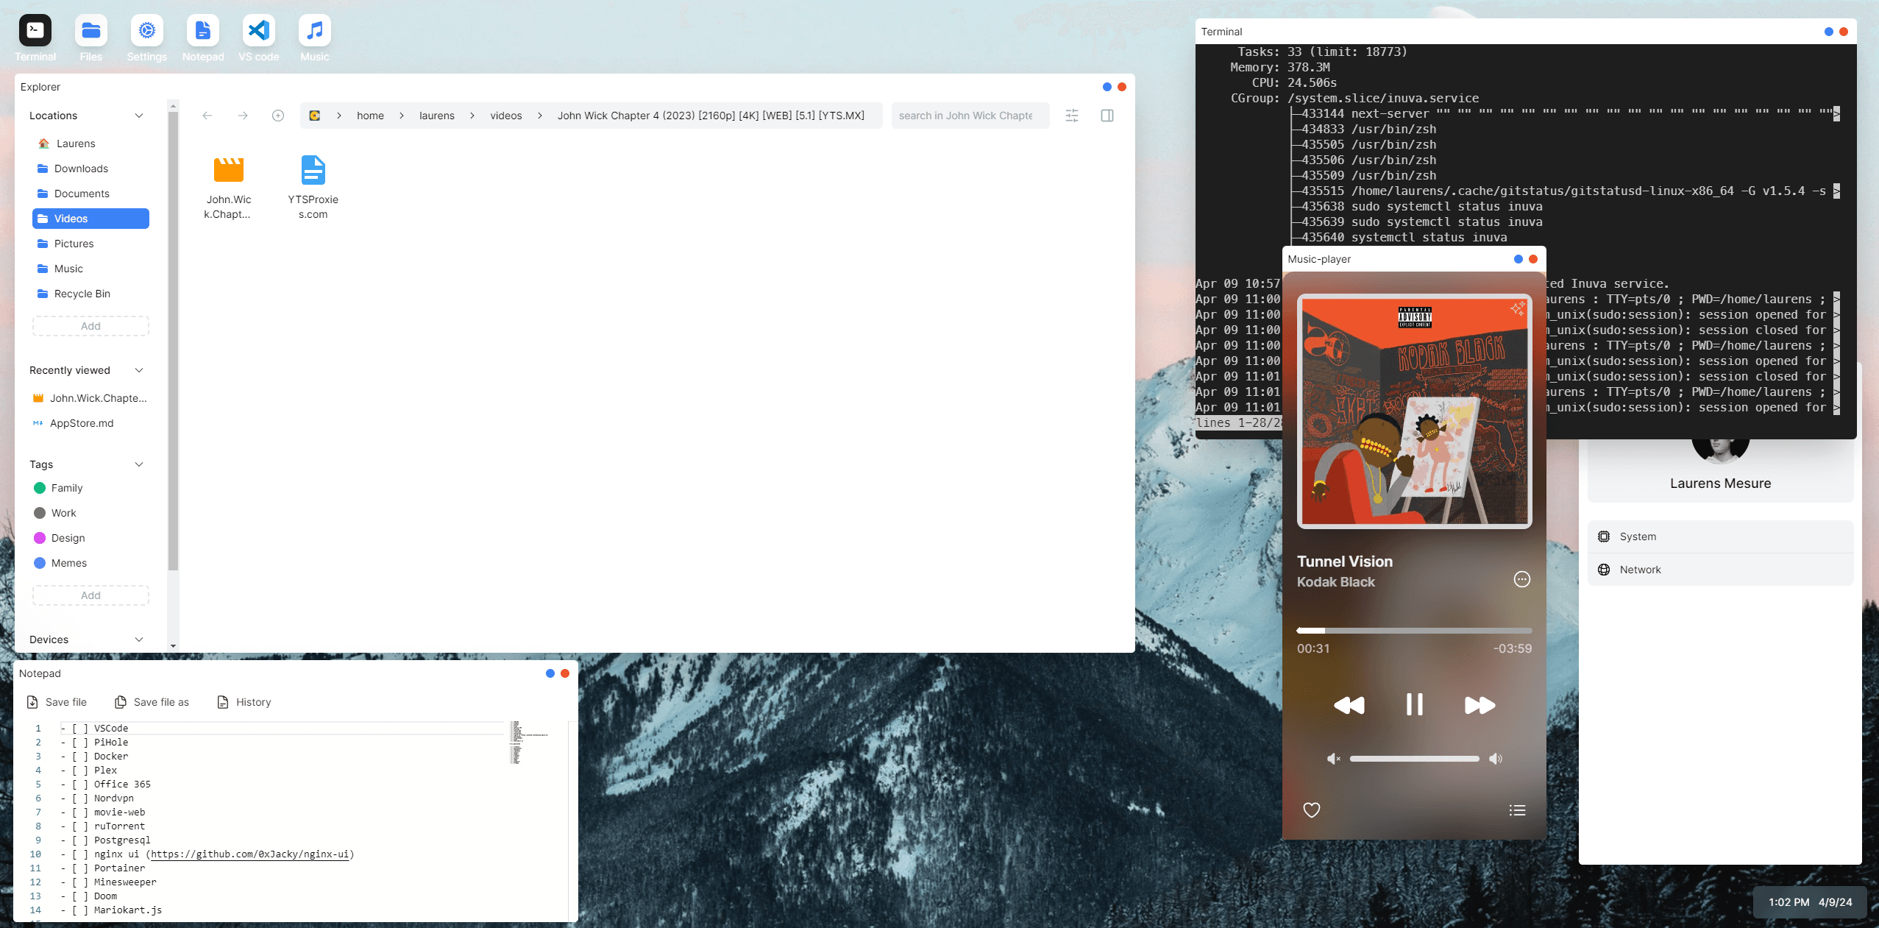Click the Music folder in file manager sidebar
Image resolution: width=1879 pixels, height=928 pixels.
pyautogui.click(x=68, y=269)
